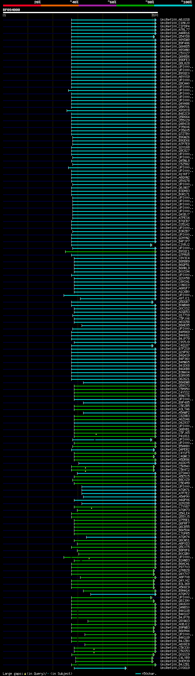Click the UniRef100_P35605 hit name
Viewport: 195px width, 676px height.
[x=175, y=130]
